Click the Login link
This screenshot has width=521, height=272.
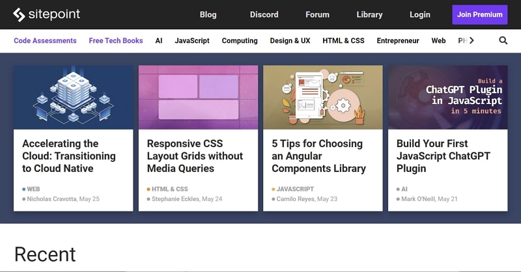[419, 14]
